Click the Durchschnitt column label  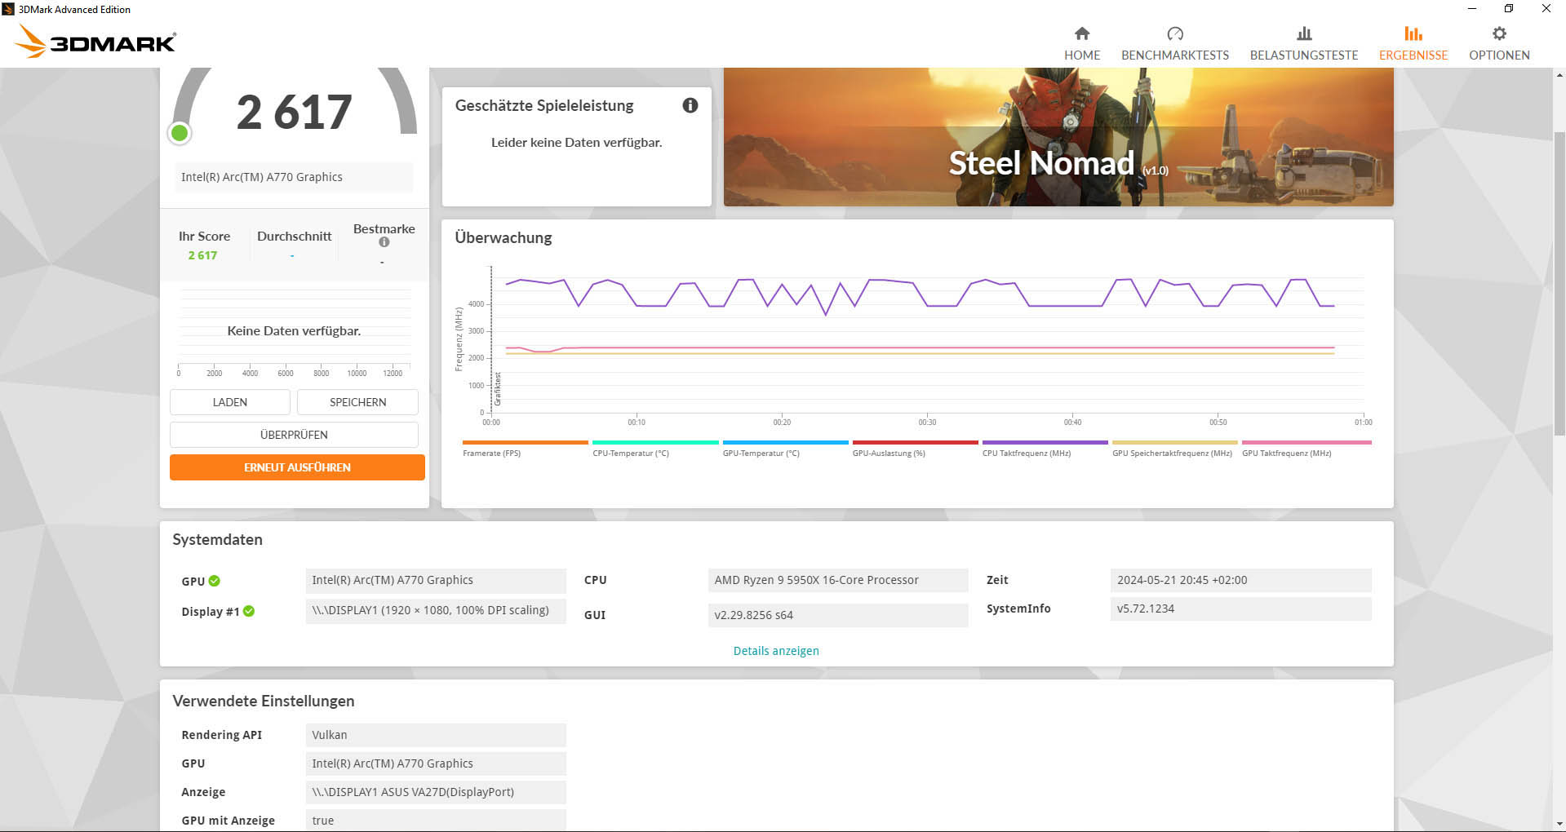click(294, 236)
